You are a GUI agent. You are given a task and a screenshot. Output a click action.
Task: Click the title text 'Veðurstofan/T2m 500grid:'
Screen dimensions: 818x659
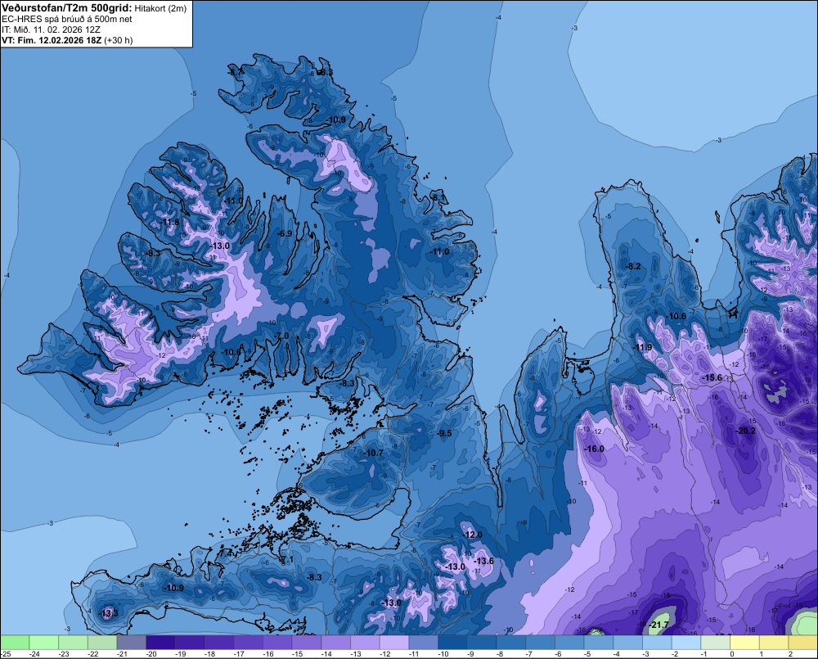[x=67, y=8]
